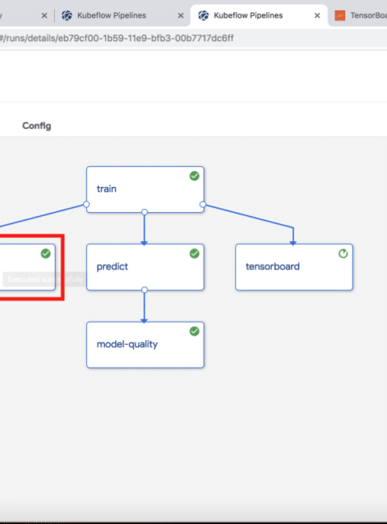Viewport: 387px width, 524px height.
Task: Click the TensorBoard orange favicon
Action: pos(340,15)
